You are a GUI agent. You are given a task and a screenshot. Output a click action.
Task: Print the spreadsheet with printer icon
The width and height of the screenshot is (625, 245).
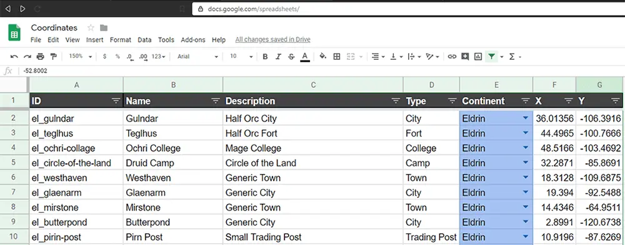pyautogui.click(x=40, y=57)
